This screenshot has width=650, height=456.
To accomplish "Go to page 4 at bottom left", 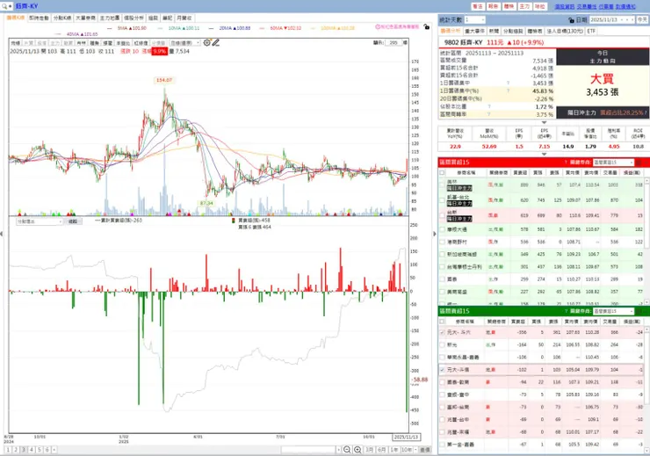I will pyautogui.click(x=31, y=450).
